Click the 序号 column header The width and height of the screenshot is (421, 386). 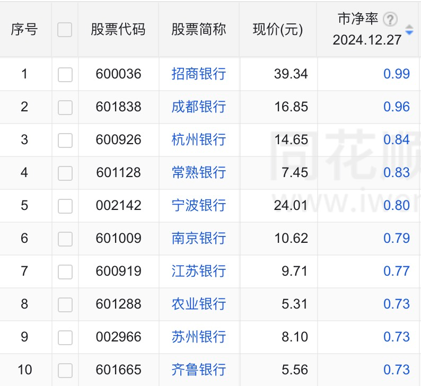click(24, 30)
